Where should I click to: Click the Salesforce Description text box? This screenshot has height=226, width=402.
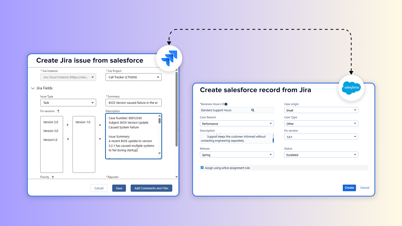[236, 138]
